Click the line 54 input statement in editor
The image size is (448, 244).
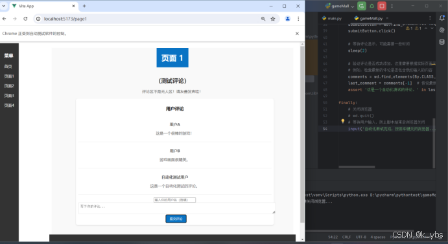pyautogui.click(x=392, y=129)
